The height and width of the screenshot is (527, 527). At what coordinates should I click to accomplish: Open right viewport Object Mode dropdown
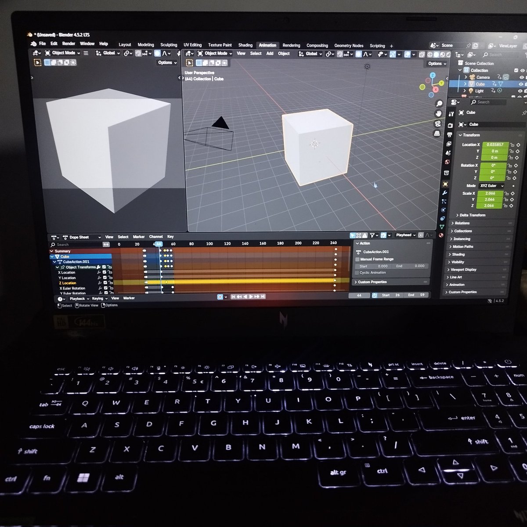tap(214, 54)
